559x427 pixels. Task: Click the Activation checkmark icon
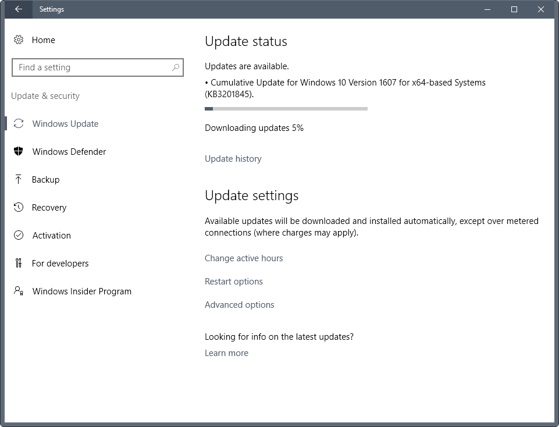tap(19, 235)
